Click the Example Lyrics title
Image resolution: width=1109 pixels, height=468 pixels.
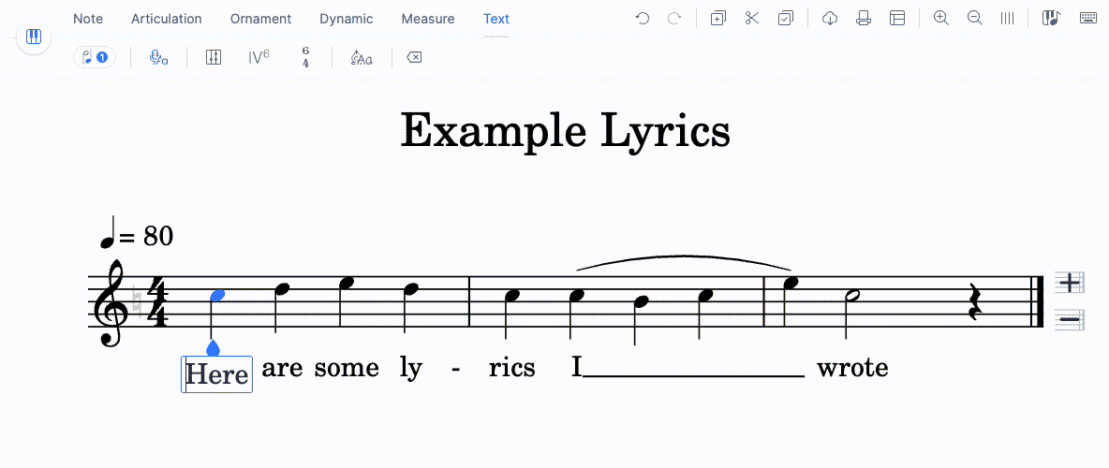(x=565, y=131)
